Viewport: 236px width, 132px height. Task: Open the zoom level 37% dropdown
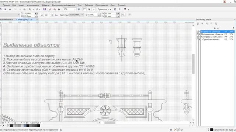[75, 9]
